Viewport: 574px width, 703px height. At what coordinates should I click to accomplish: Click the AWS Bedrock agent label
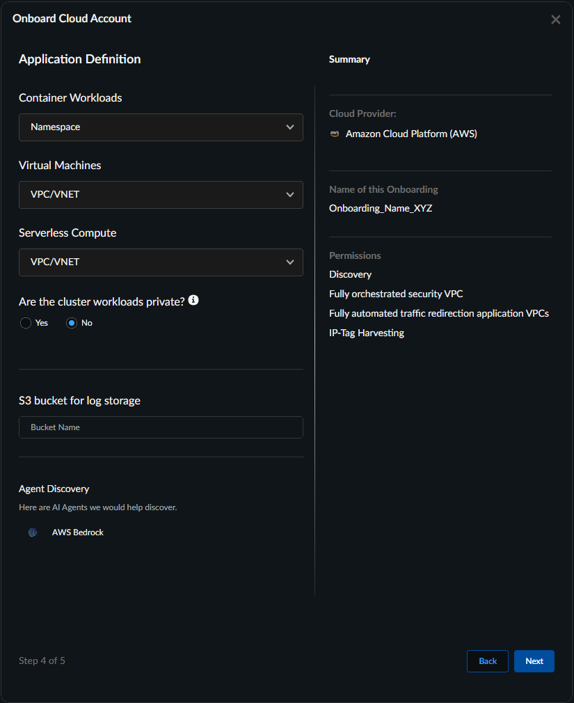78,532
